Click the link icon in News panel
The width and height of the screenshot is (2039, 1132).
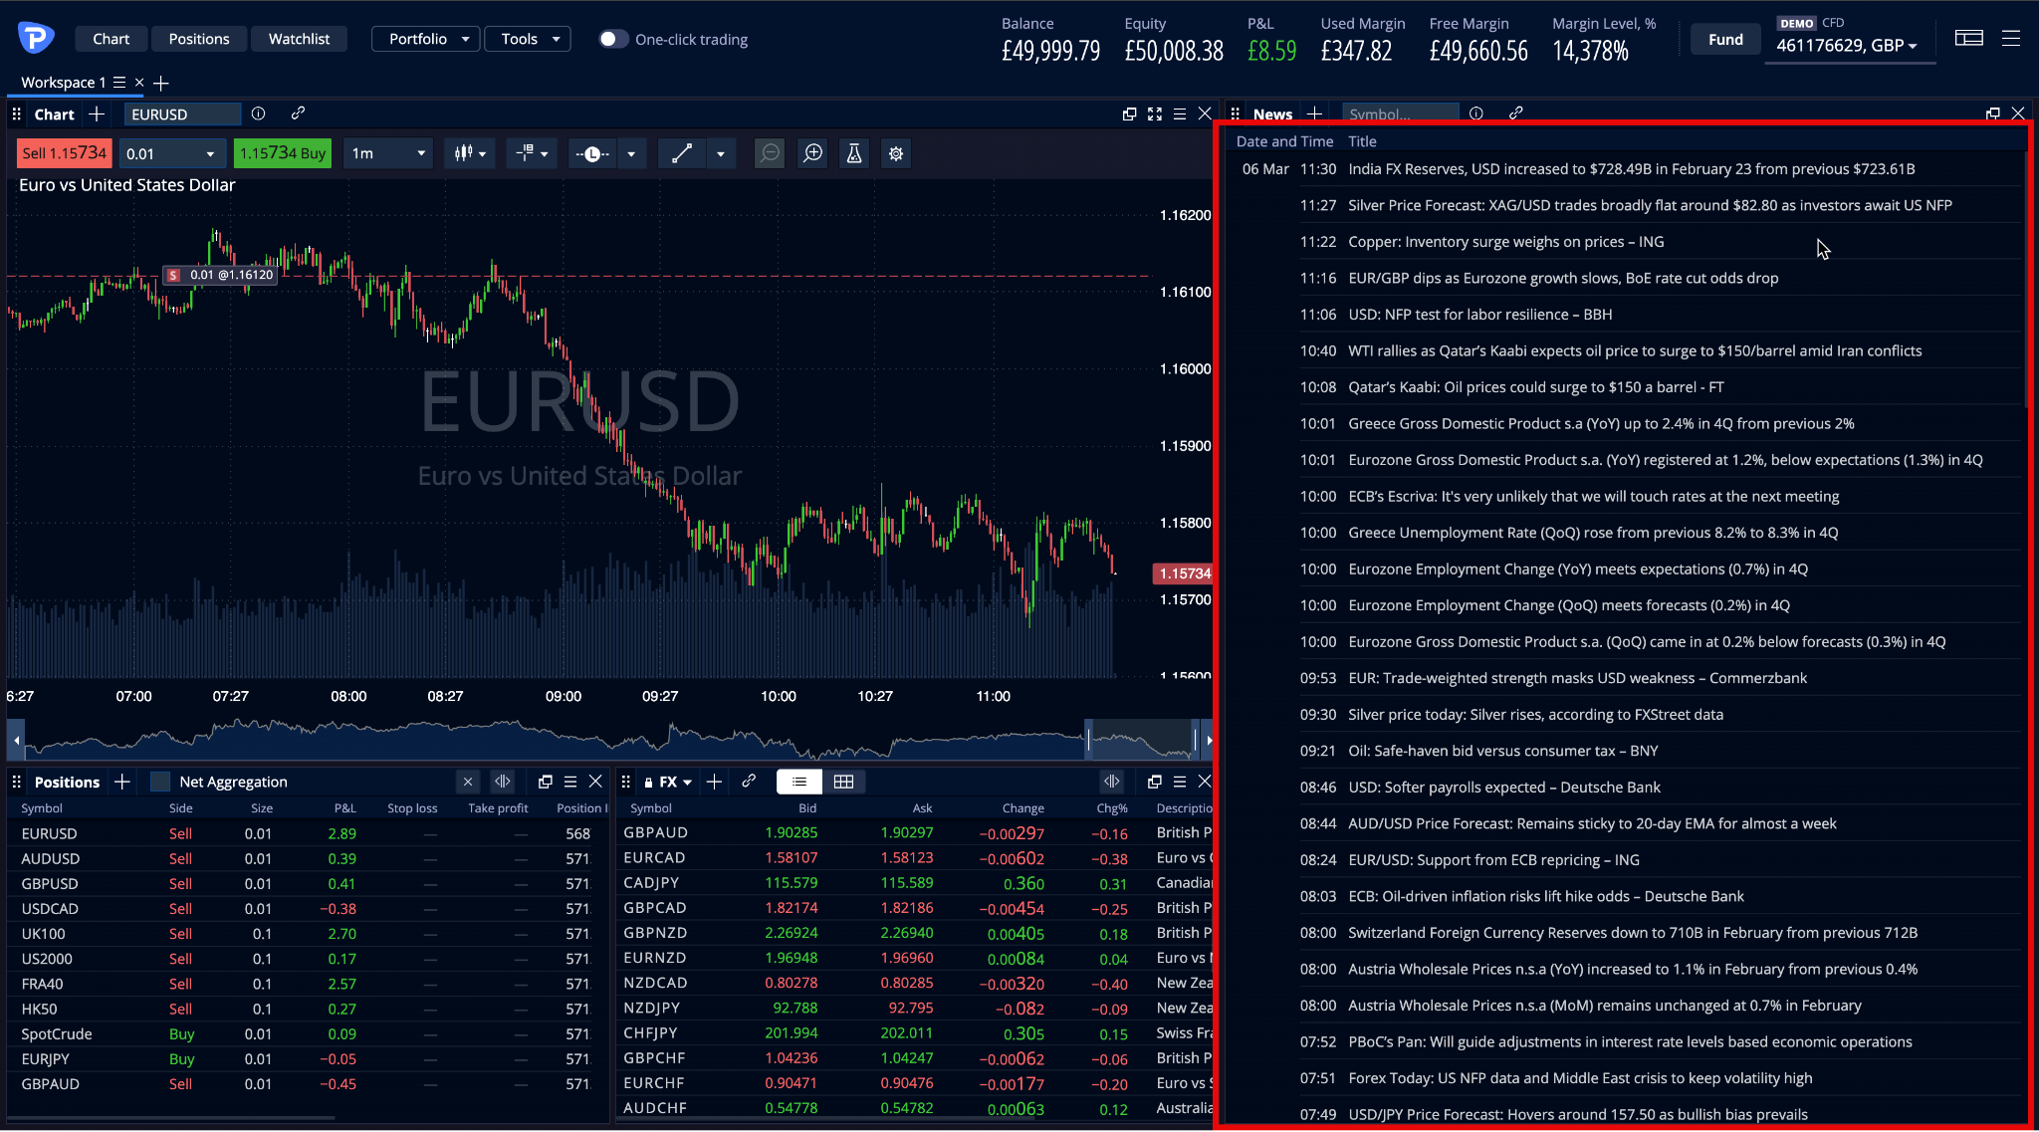point(1515,113)
